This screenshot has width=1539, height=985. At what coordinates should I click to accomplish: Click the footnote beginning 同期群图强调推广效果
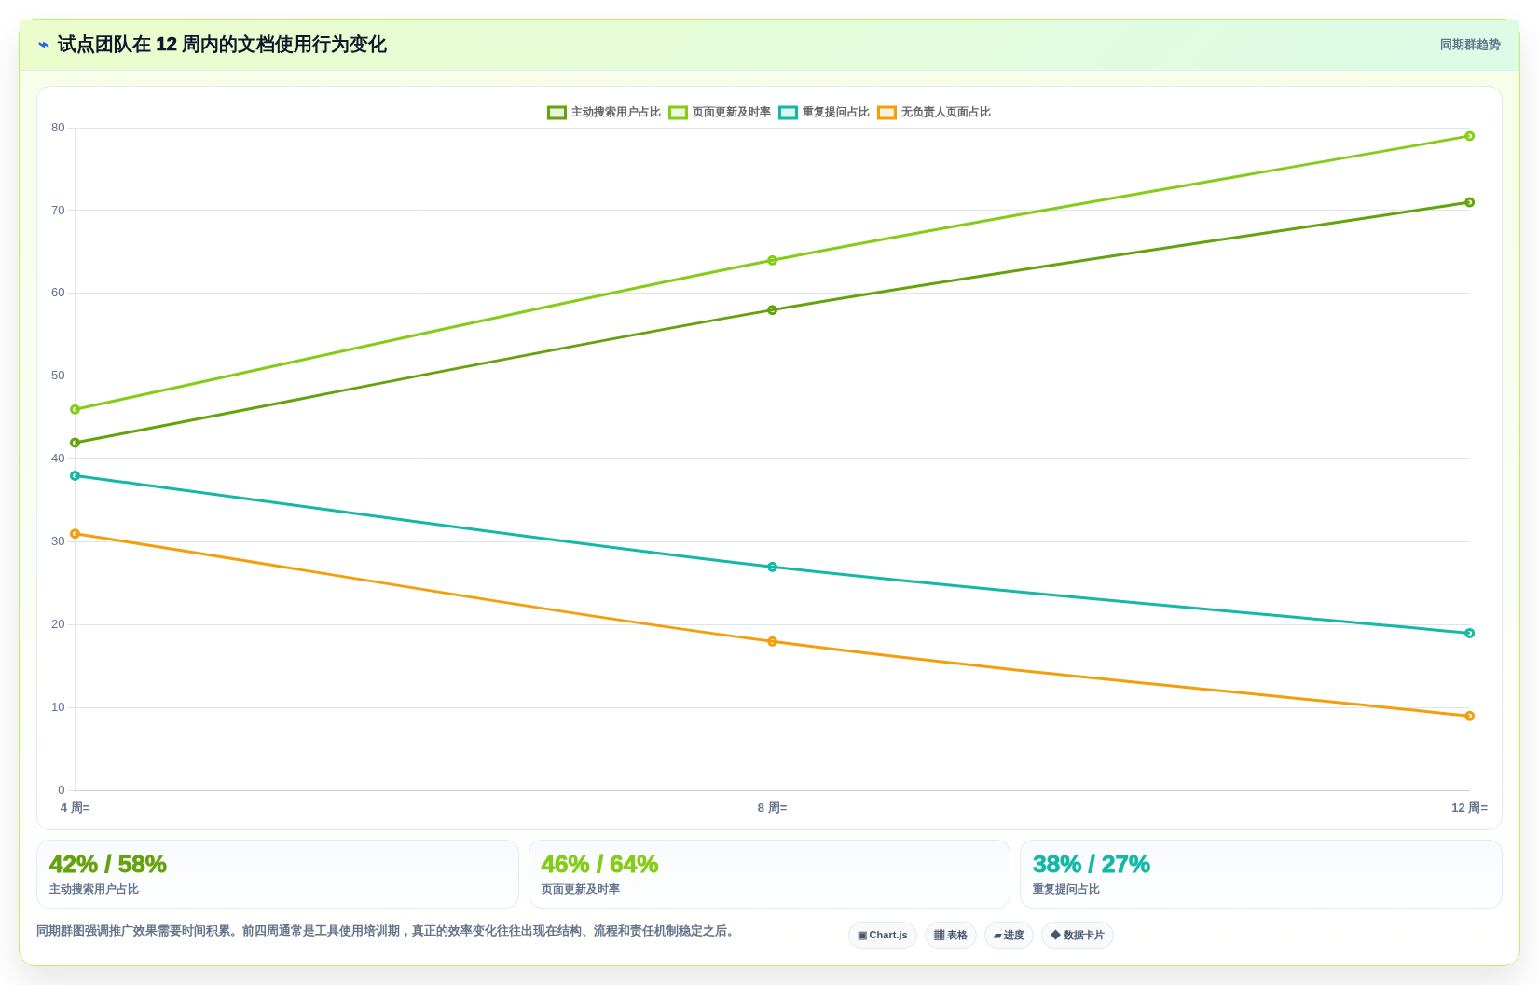(388, 931)
